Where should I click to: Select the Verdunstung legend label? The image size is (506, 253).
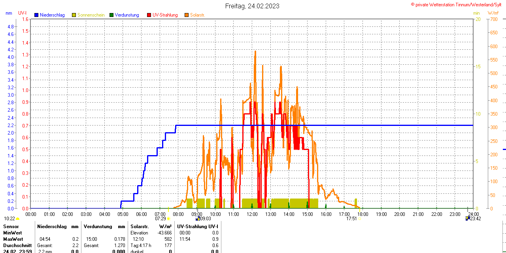(127, 15)
